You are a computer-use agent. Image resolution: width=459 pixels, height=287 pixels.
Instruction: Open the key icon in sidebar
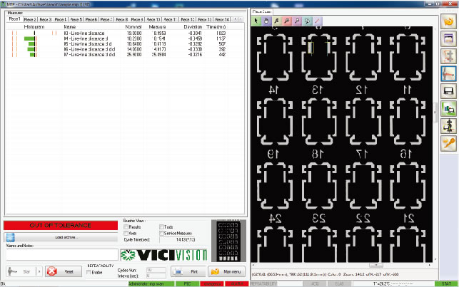(449, 142)
